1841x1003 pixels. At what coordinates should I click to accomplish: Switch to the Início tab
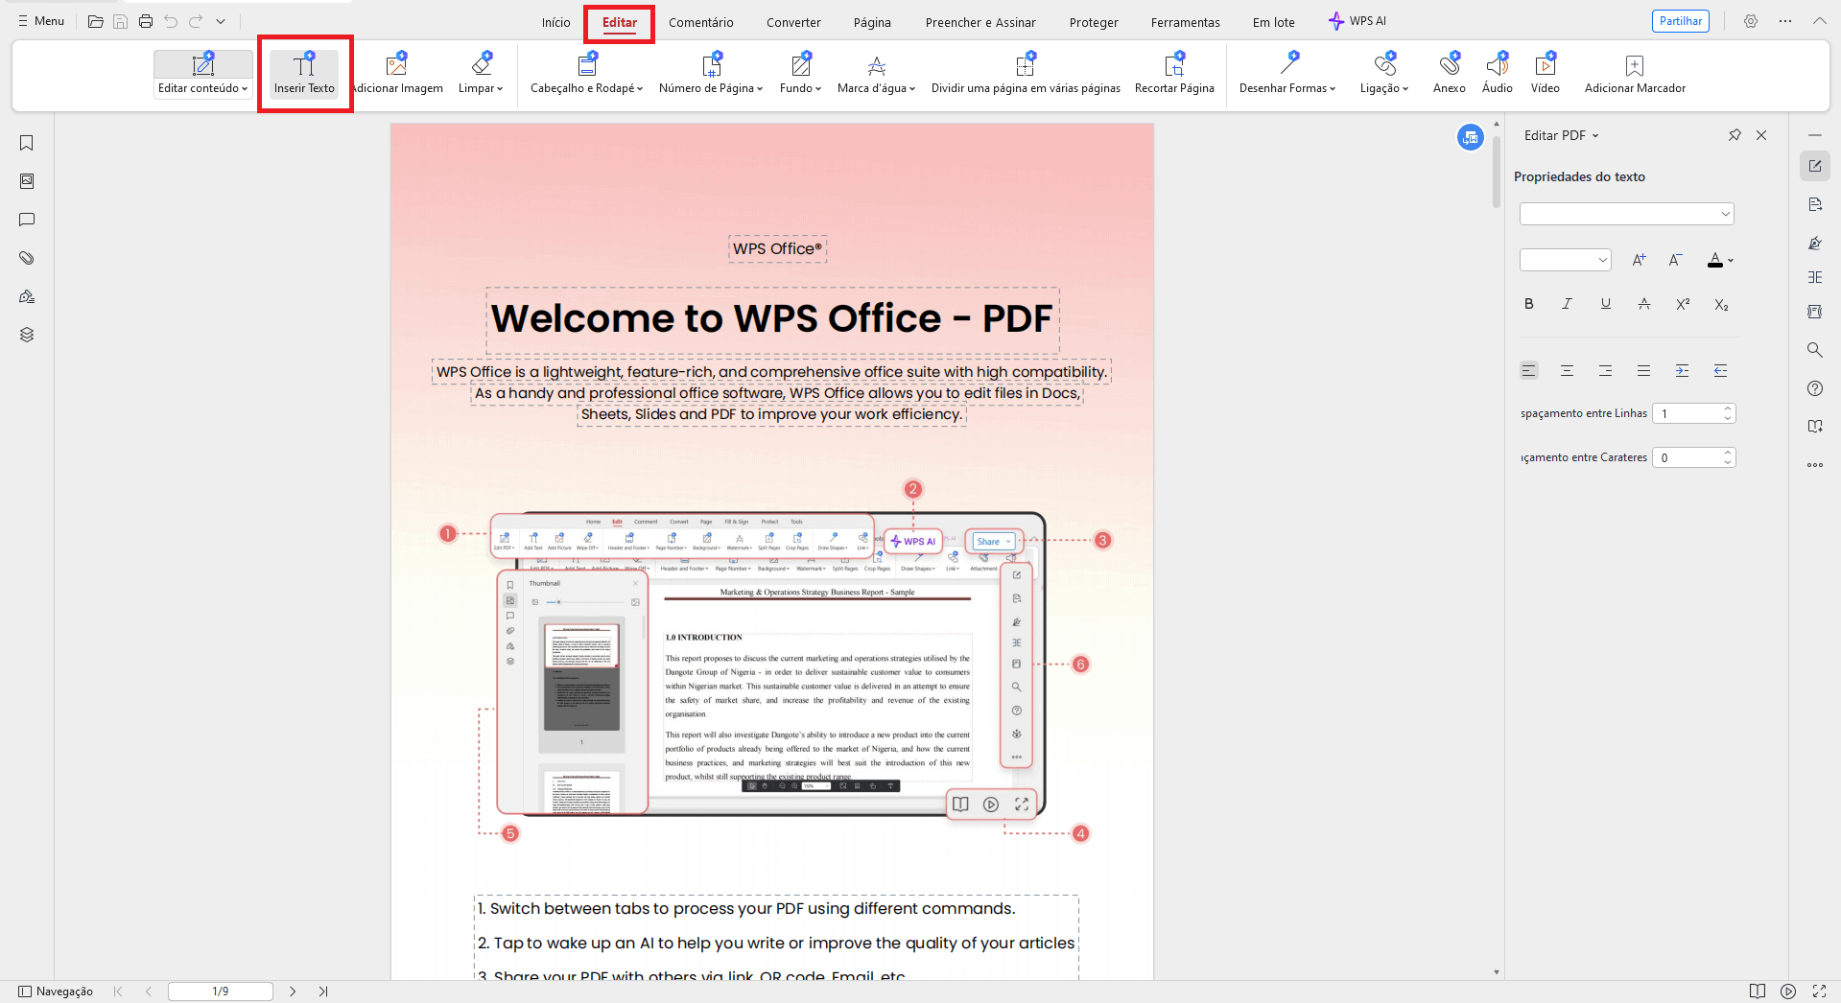point(555,22)
